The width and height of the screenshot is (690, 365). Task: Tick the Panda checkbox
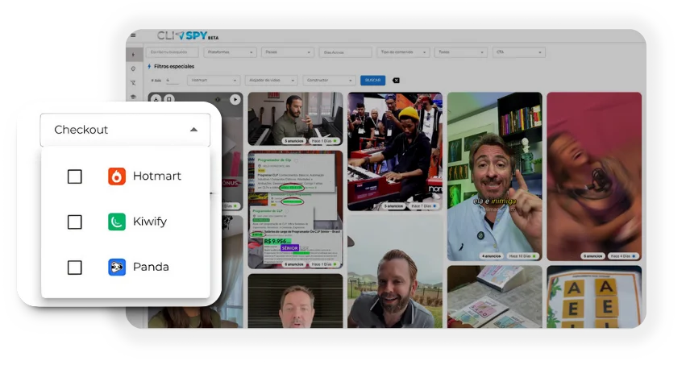coord(75,268)
